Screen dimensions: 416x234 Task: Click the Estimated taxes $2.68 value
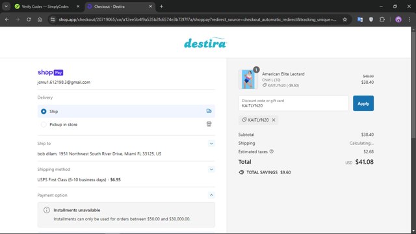tap(369, 151)
